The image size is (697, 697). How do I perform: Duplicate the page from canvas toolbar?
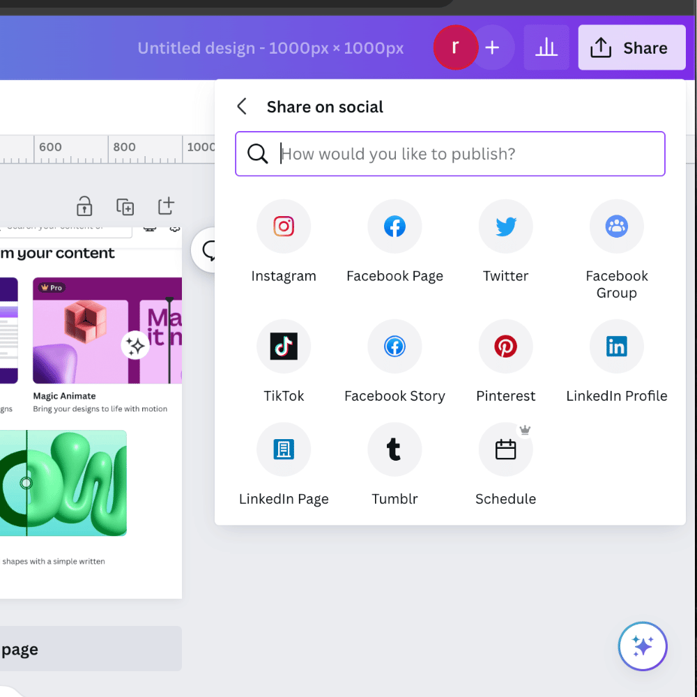tap(125, 206)
